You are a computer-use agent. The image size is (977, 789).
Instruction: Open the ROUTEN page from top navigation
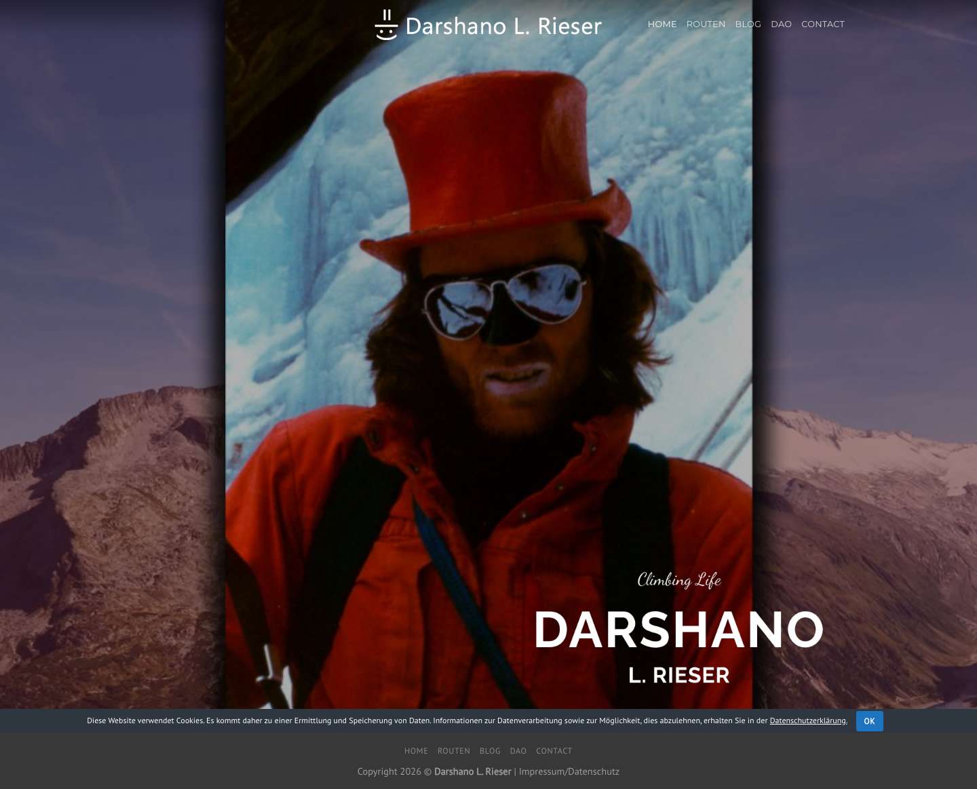706,24
